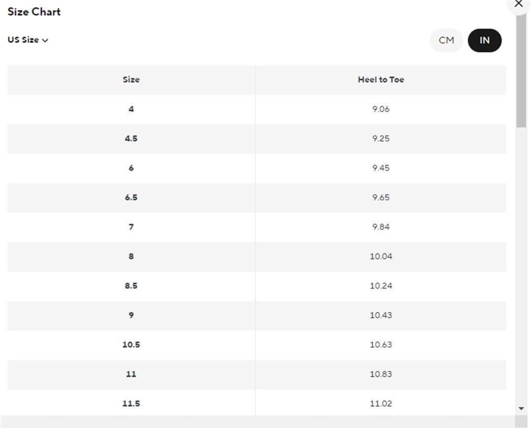The image size is (531, 429).
Task: Click the chevron next to US Size
Action: [x=45, y=40]
